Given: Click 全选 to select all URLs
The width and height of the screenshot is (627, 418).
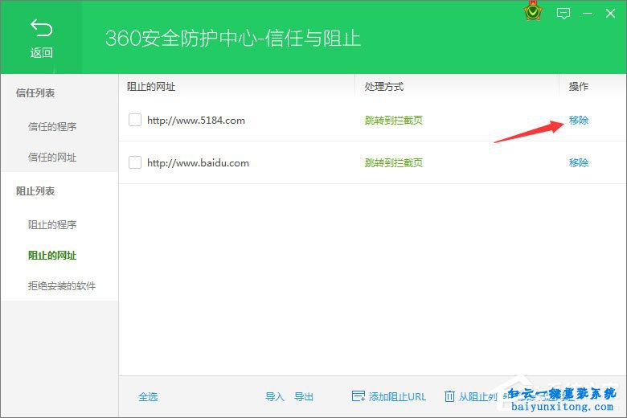Looking at the screenshot, I should coord(148,396).
